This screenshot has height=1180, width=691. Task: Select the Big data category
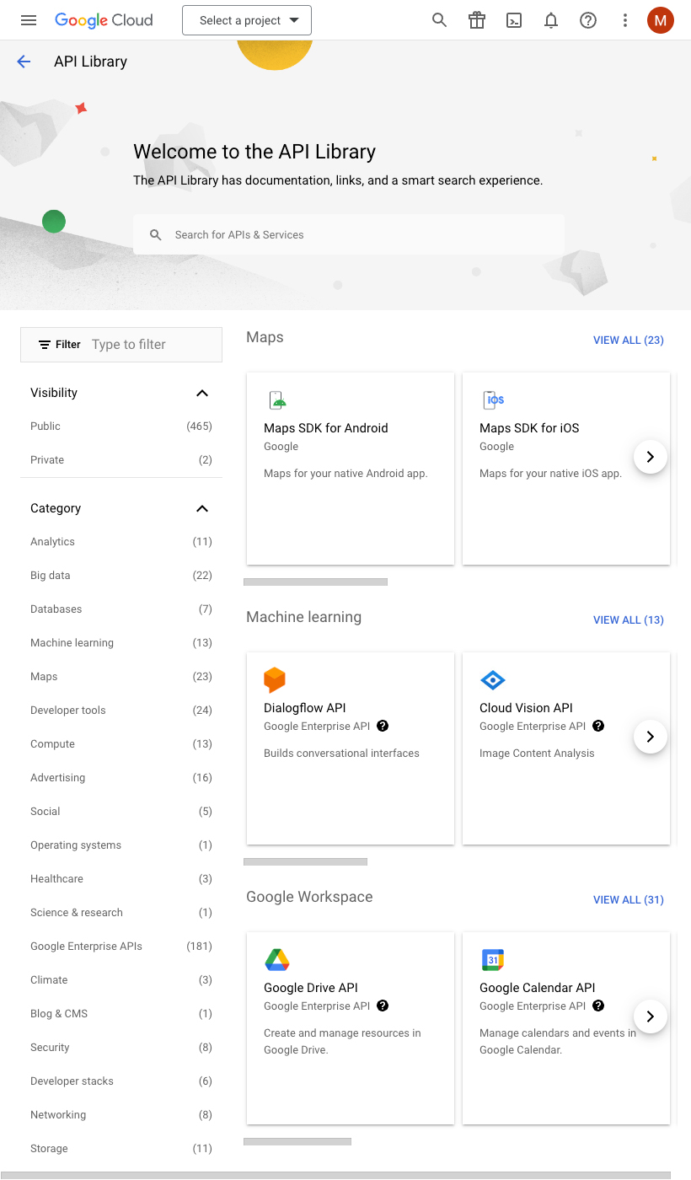121,576
